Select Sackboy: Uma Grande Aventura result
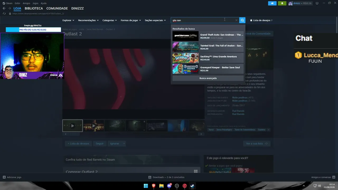 click(x=208, y=58)
